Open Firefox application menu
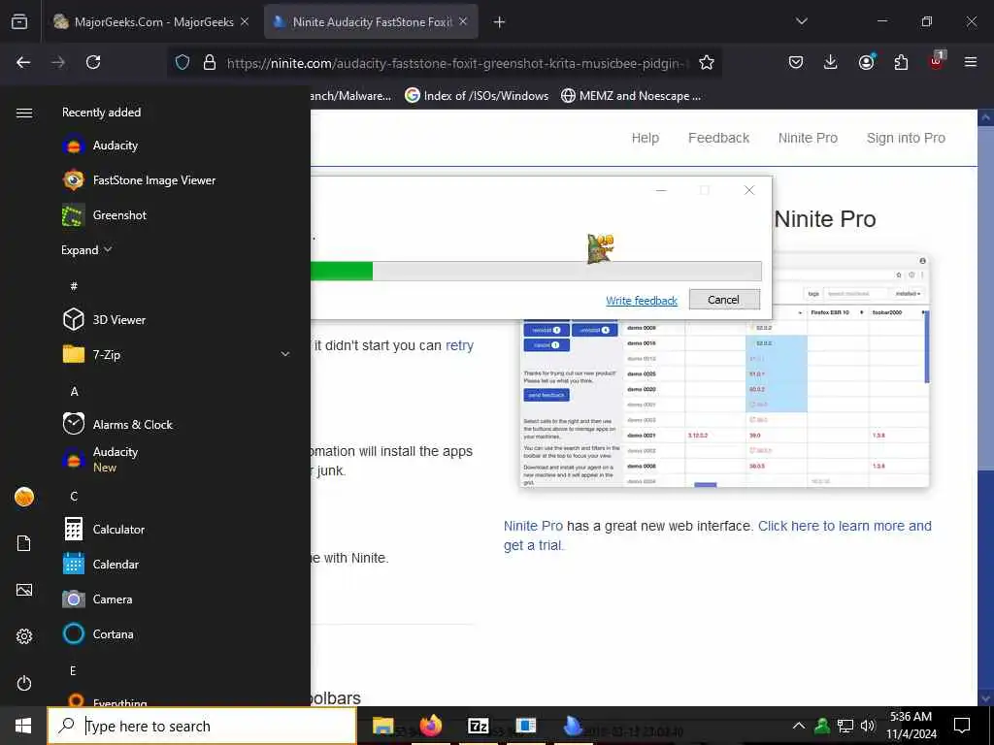994x745 pixels. click(x=971, y=62)
